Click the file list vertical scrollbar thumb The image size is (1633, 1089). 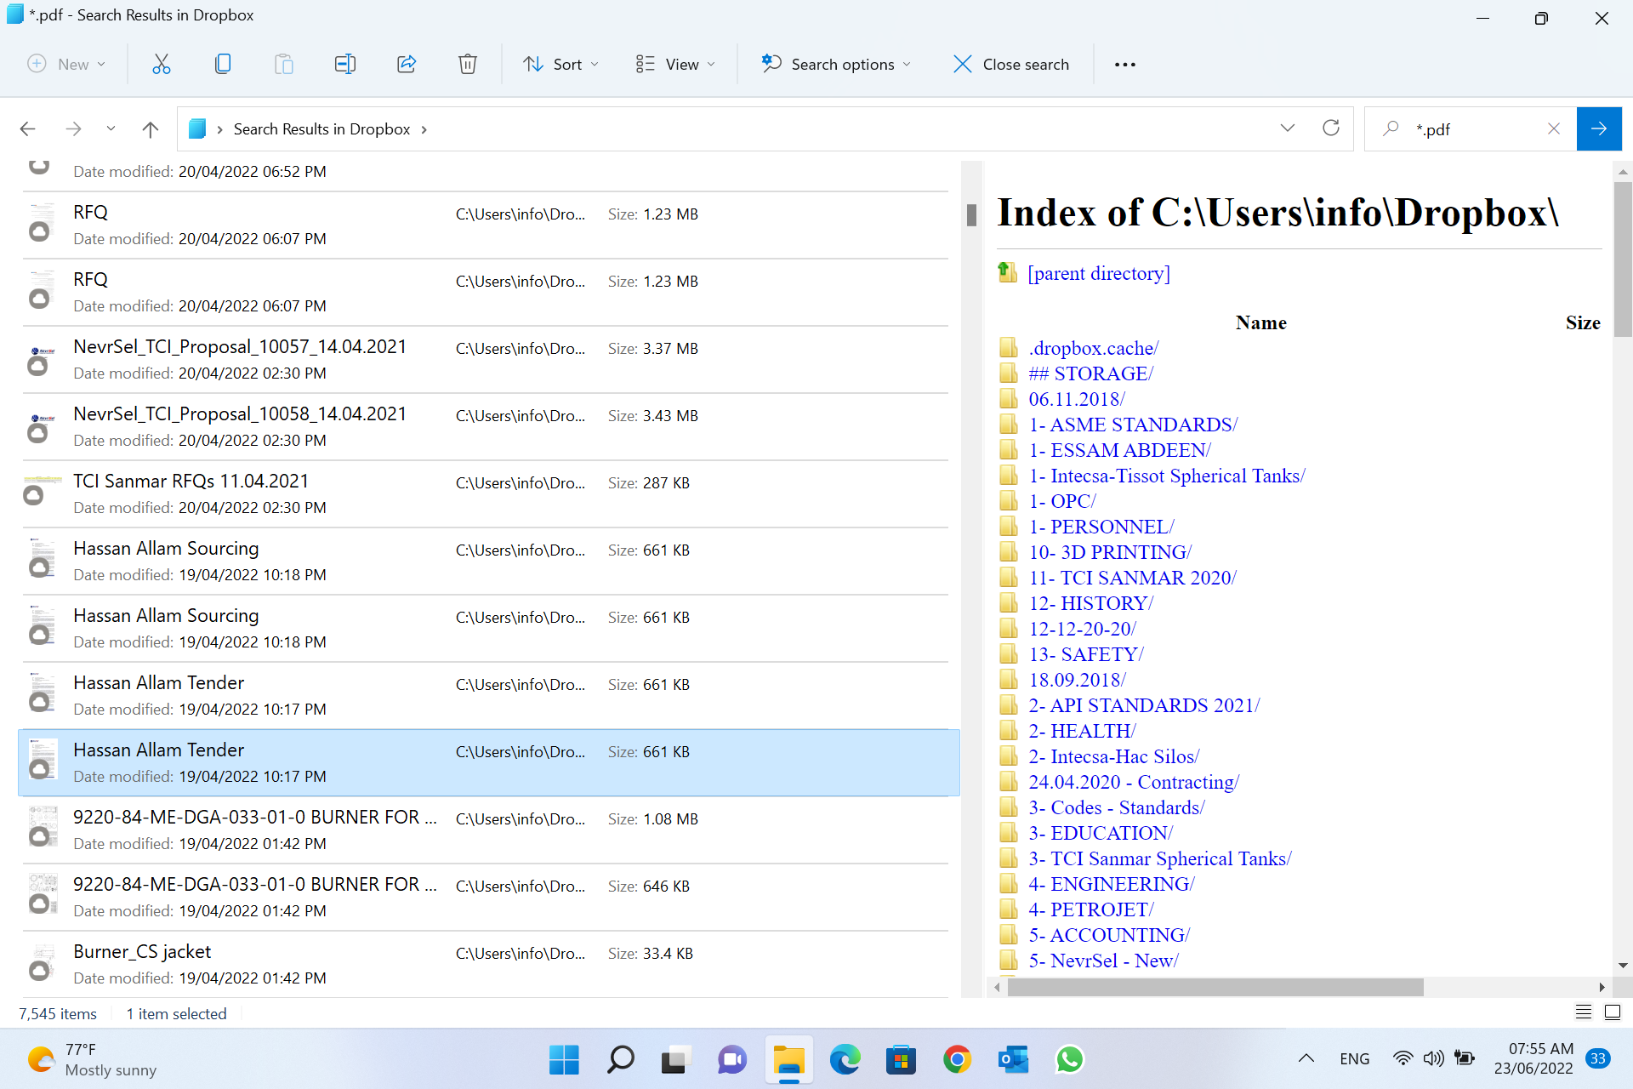(x=971, y=214)
